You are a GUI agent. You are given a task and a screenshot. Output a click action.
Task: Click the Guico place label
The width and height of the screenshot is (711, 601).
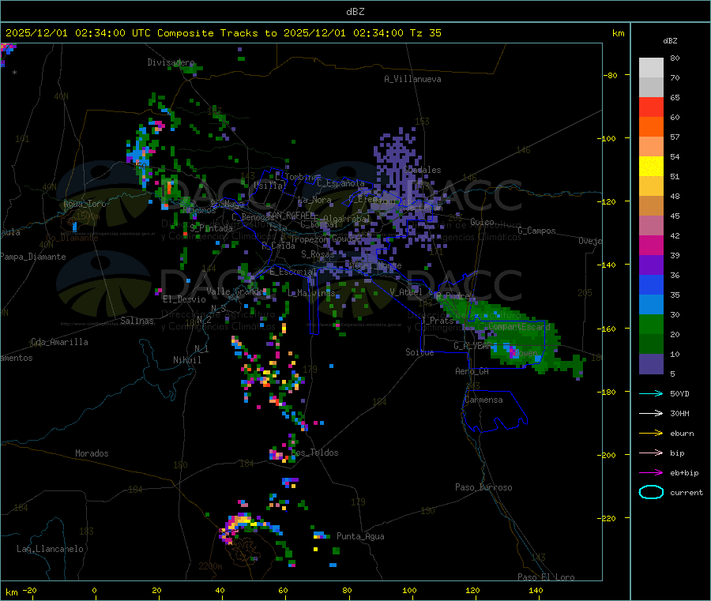pos(482,222)
